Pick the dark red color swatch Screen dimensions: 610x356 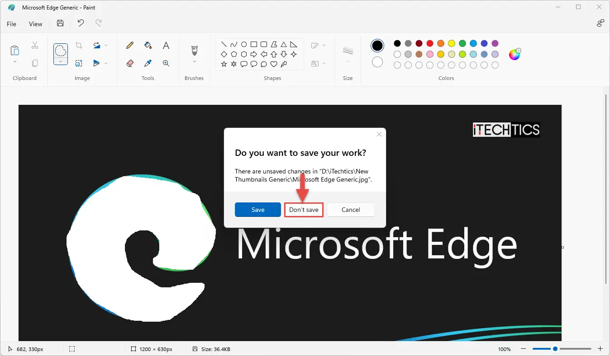coord(419,43)
